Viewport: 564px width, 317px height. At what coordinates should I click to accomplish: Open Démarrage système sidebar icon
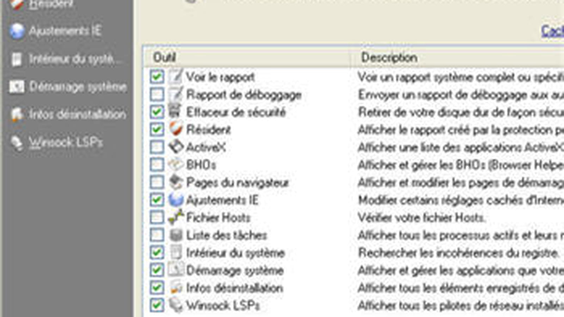(17, 87)
